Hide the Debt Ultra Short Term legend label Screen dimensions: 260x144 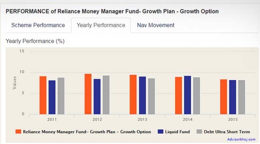point(227,132)
